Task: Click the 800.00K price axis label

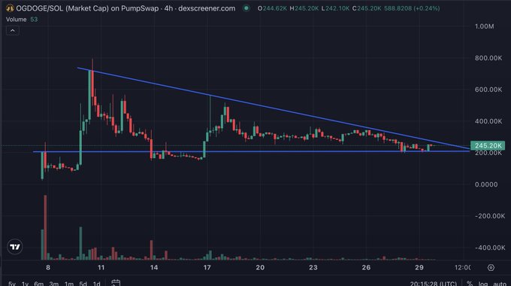Action: click(x=488, y=58)
